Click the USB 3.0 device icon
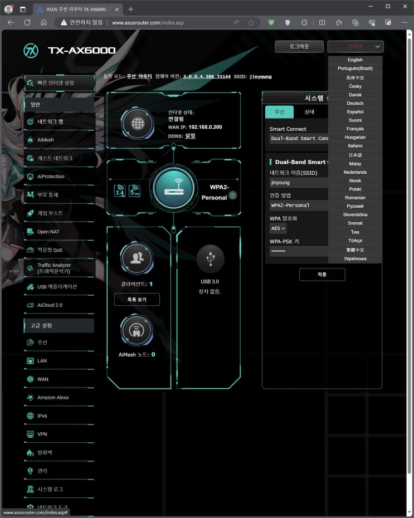 (x=211, y=258)
